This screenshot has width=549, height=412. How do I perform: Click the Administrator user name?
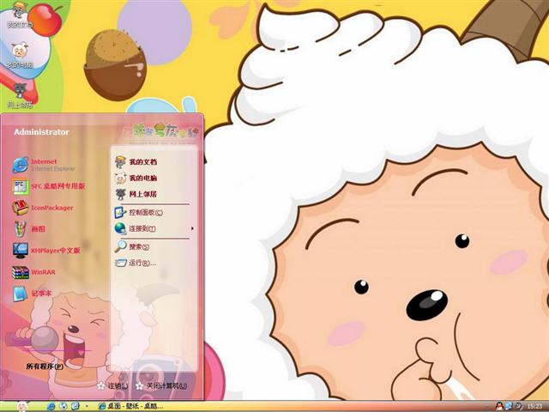[x=41, y=132]
